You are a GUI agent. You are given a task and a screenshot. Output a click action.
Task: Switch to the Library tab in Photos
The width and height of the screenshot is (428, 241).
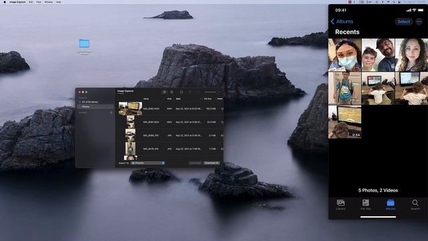pos(340,205)
